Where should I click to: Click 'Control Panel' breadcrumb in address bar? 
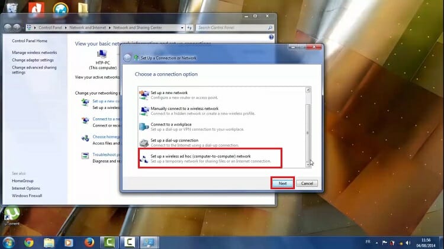pyautogui.click(x=50, y=27)
